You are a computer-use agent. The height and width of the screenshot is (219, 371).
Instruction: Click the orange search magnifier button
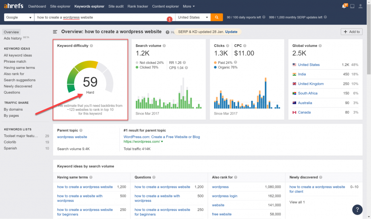[x=217, y=17]
